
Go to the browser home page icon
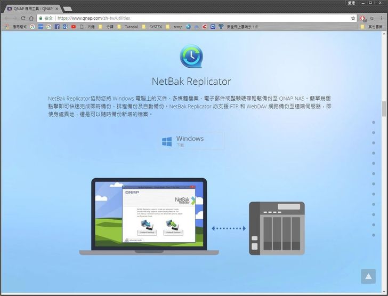31,18
